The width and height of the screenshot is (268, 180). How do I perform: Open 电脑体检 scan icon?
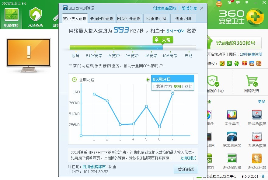pos(11,15)
